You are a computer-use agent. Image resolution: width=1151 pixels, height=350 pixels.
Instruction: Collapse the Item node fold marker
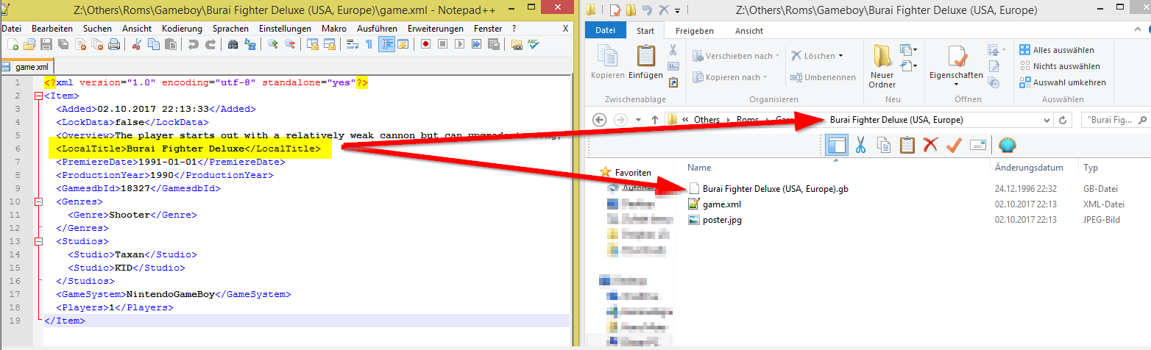click(x=38, y=96)
